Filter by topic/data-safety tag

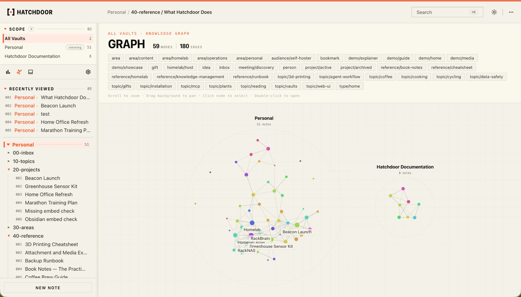486,77
